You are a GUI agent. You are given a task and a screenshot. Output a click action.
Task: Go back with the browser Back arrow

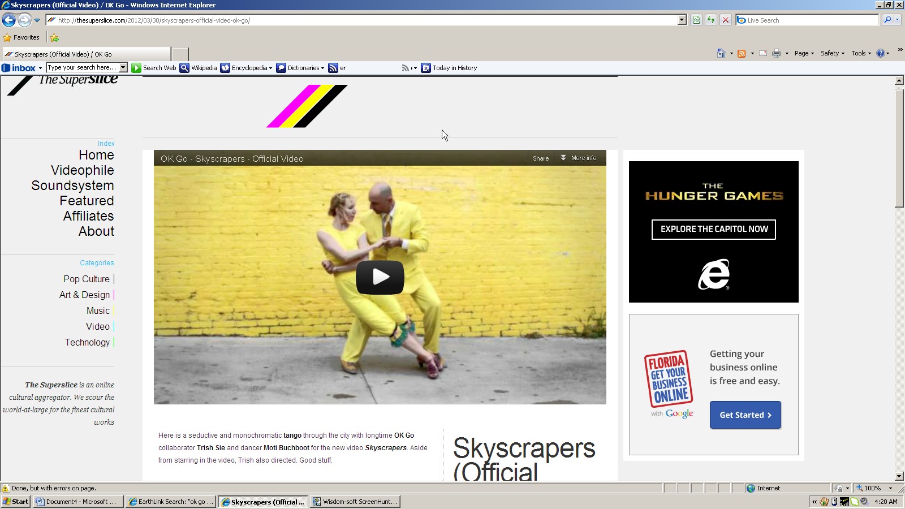point(8,20)
